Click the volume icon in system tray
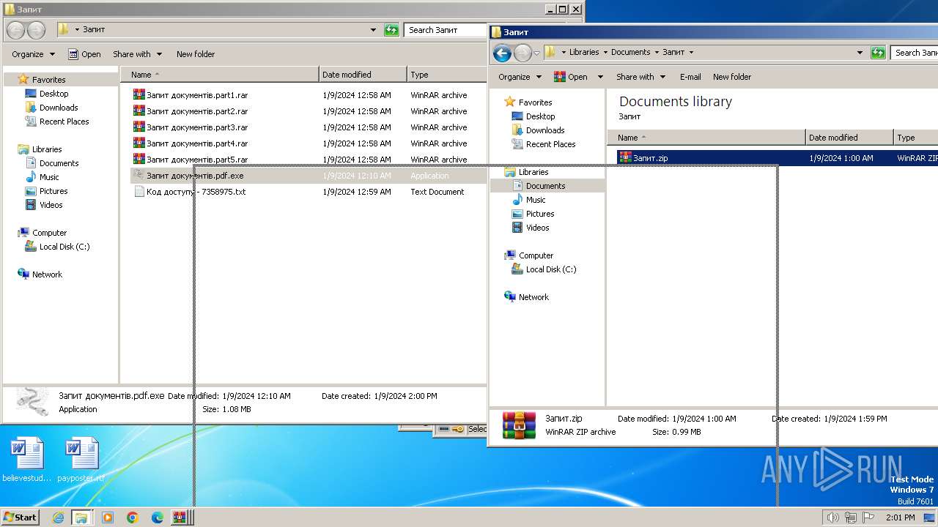Screen dimensions: 938x527 pyautogui.click(x=832, y=517)
